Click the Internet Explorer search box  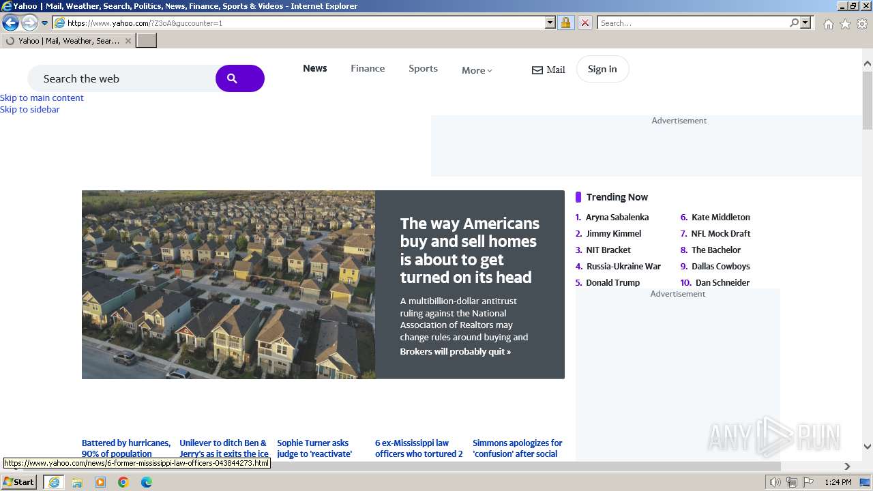coord(692,23)
